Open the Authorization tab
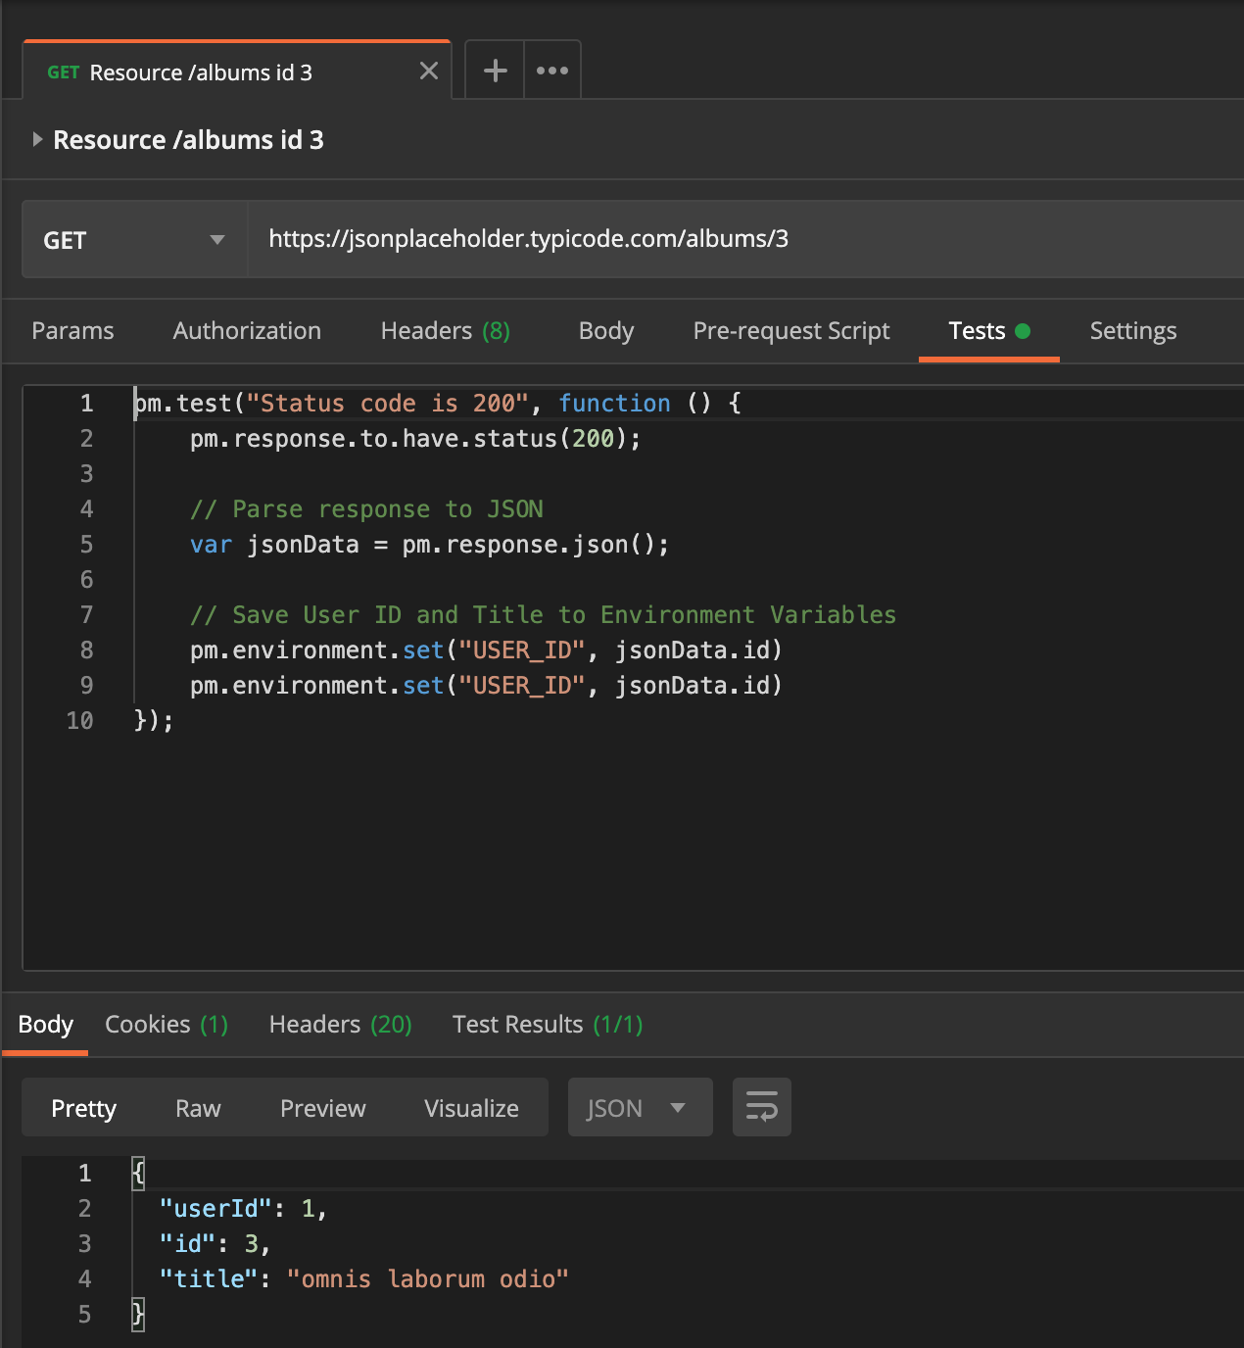1244x1348 pixels. coord(247,331)
